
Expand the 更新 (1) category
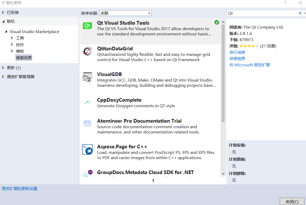click(x=3, y=68)
